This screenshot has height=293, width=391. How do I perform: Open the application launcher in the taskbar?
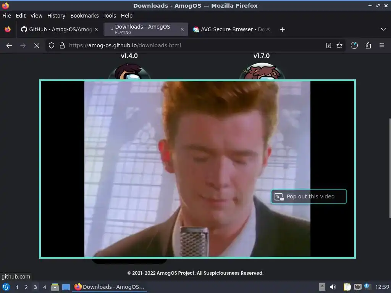point(6,287)
